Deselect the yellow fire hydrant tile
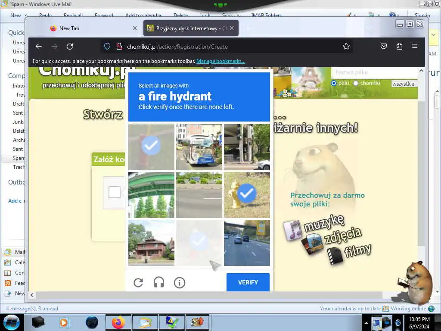The image size is (441, 331). tap(247, 195)
